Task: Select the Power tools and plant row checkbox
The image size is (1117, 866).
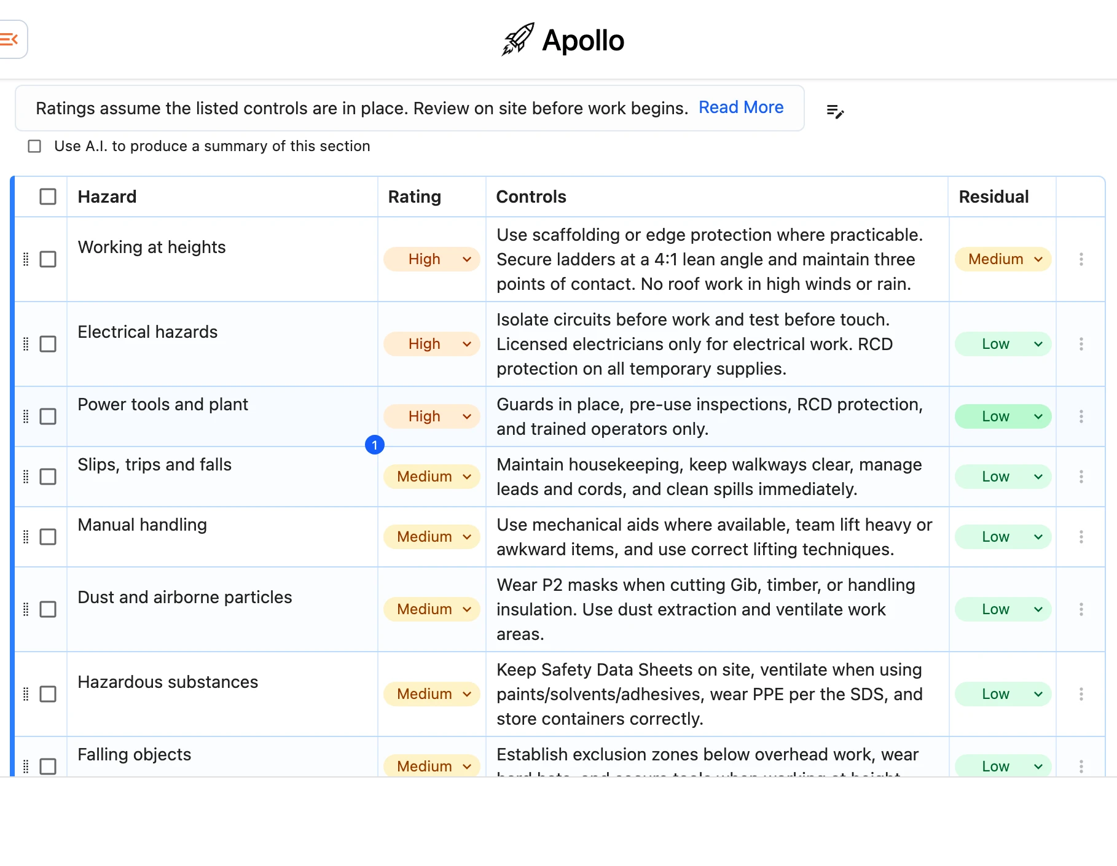Action: click(48, 416)
